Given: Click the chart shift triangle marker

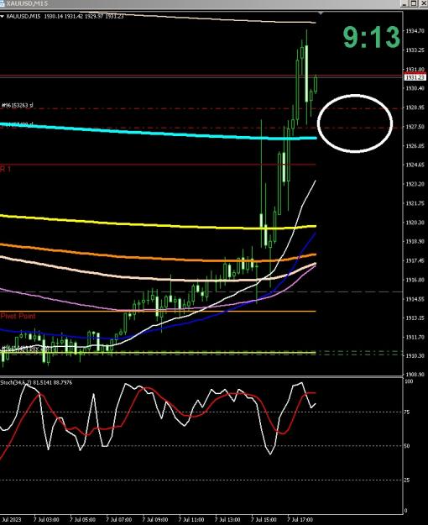Looking at the screenshot, I should 321,13.
